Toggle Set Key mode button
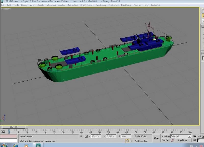Screen dimensions: 204x147 point(165,140)
